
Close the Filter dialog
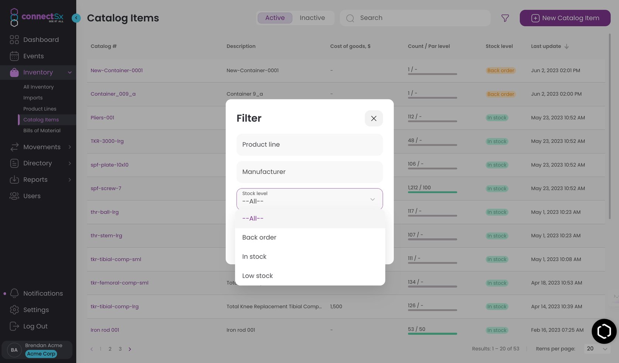click(374, 118)
